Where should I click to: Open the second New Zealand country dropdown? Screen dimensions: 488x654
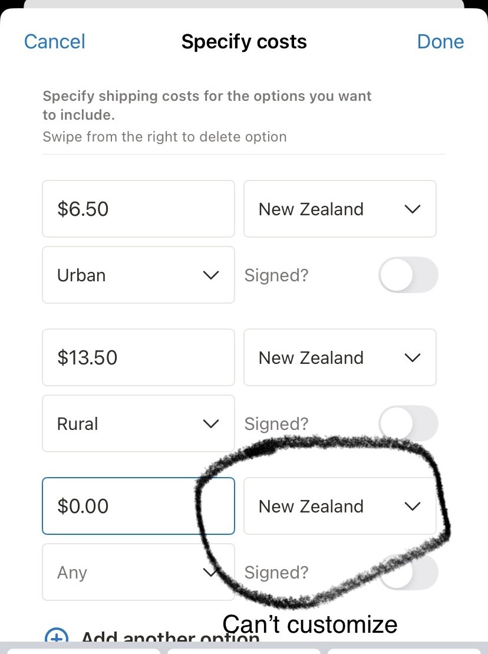339,357
